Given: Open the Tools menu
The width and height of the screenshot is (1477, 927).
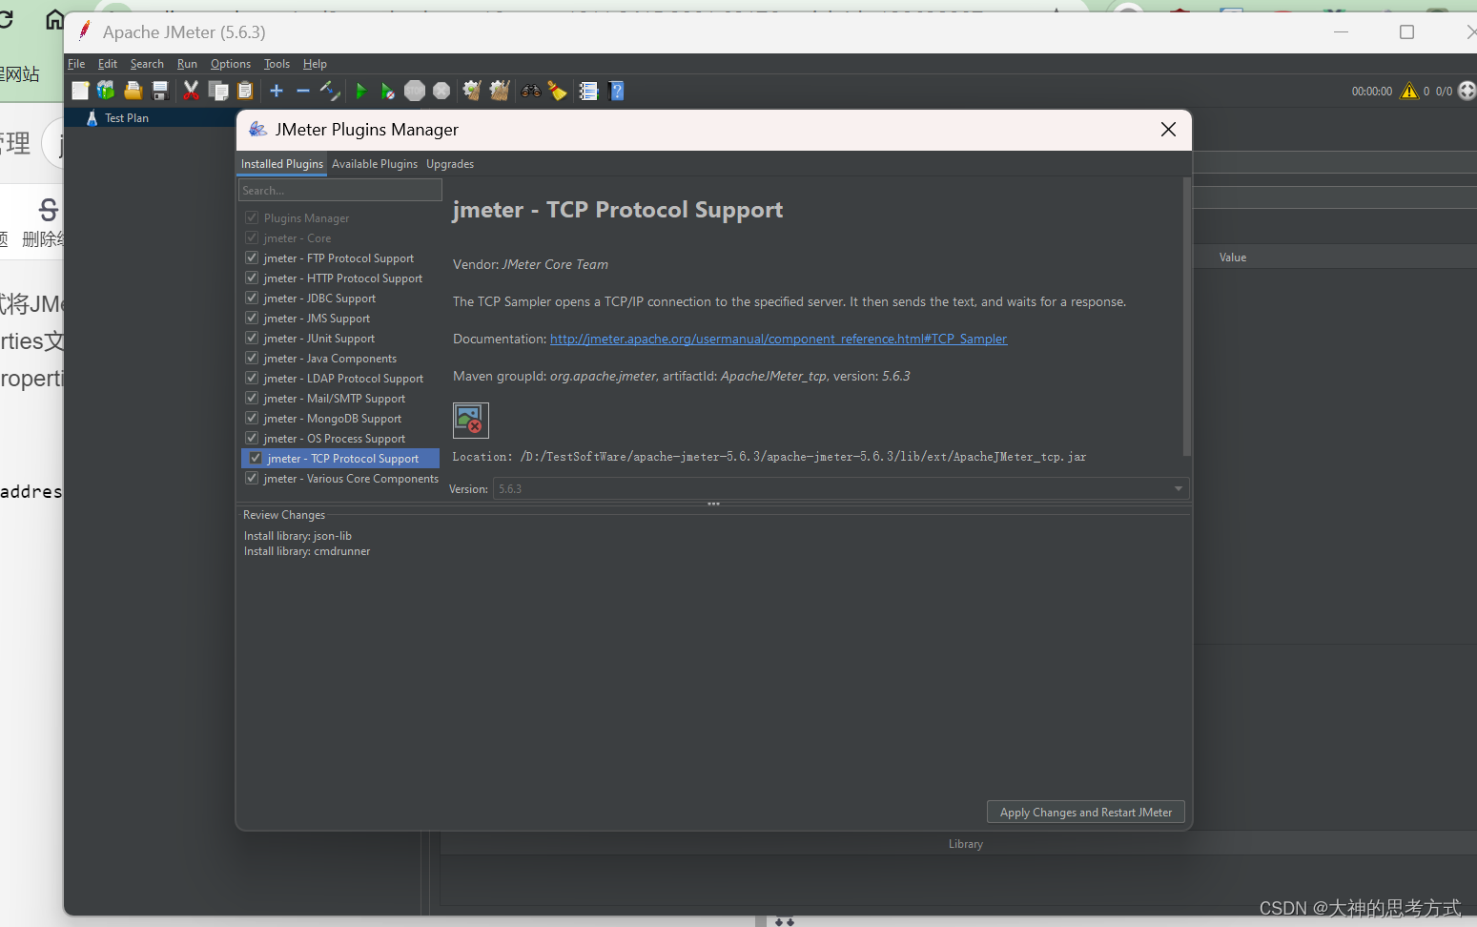Looking at the screenshot, I should [277, 64].
